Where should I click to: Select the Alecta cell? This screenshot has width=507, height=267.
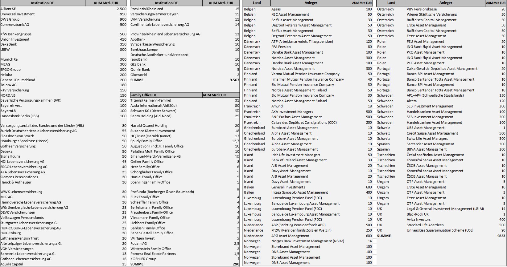(x=412, y=101)
